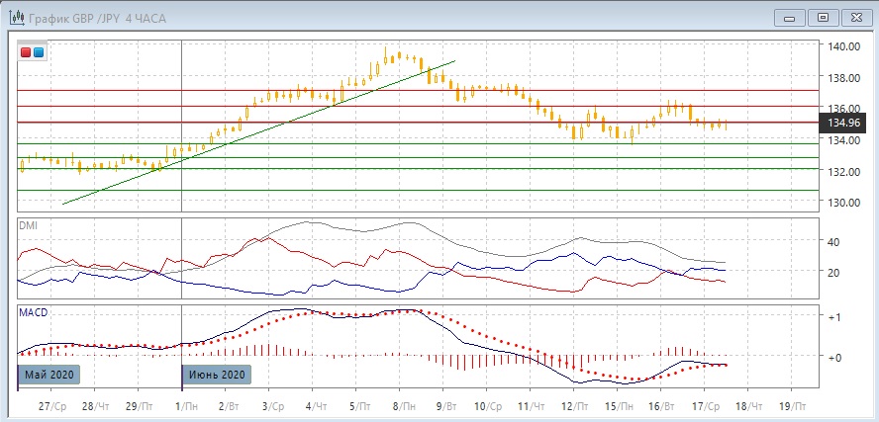Click the 140.00 price axis label
The width and height of the screenshot is (879, 422).
(x=843, y=46)
